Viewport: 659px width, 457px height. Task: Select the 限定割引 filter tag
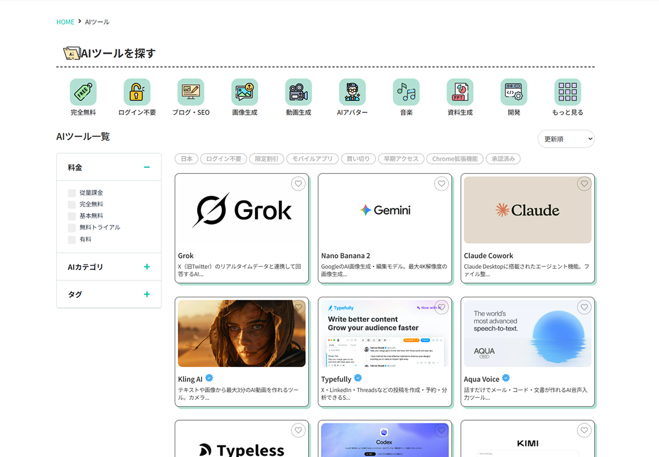pyautogui.click(x=267, y=159)
